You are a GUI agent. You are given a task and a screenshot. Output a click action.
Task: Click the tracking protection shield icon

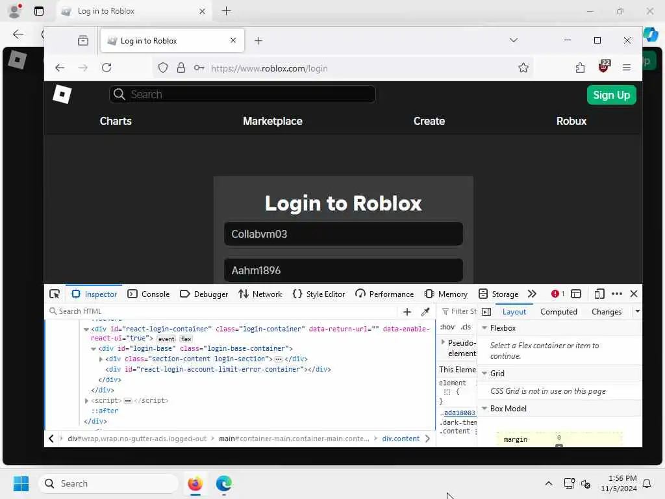pos(163,68)
